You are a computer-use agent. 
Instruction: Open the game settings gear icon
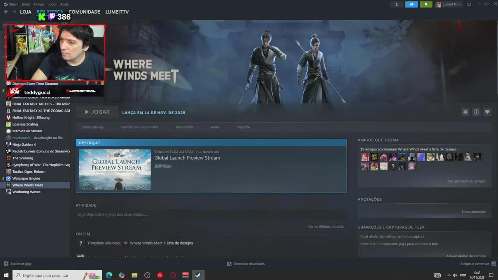coord(465,112)
